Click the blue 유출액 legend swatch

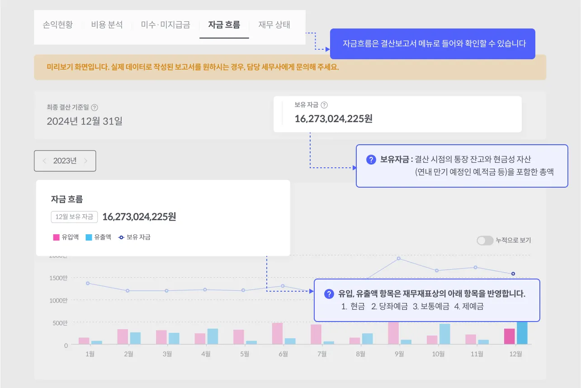[89, 237]
